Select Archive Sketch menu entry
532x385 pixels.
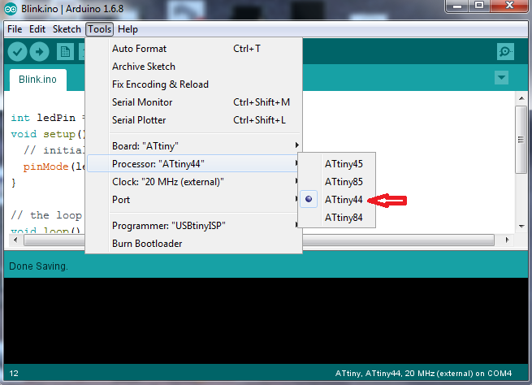coord(194,67)
